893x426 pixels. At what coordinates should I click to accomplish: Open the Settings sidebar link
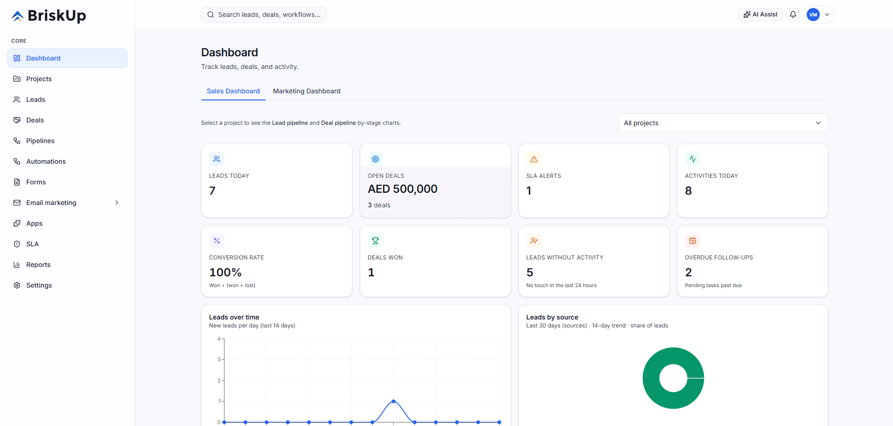[67, 285]
